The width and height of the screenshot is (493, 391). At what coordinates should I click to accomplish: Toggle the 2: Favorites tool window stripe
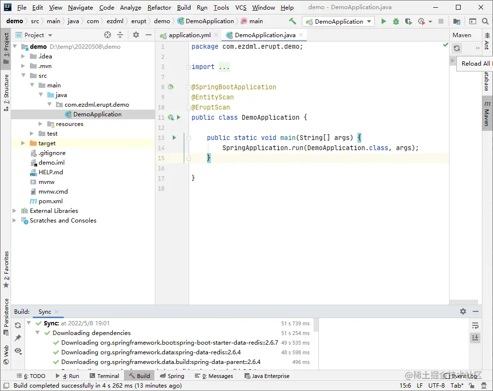pyautogui.click(x=6, y=269)
